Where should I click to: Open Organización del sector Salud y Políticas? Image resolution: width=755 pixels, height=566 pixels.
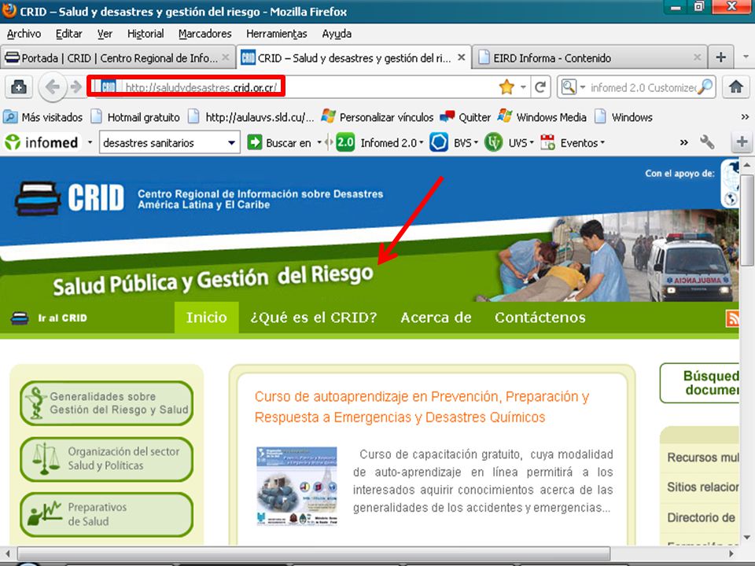pyautogui.click(x=106, y=458)
